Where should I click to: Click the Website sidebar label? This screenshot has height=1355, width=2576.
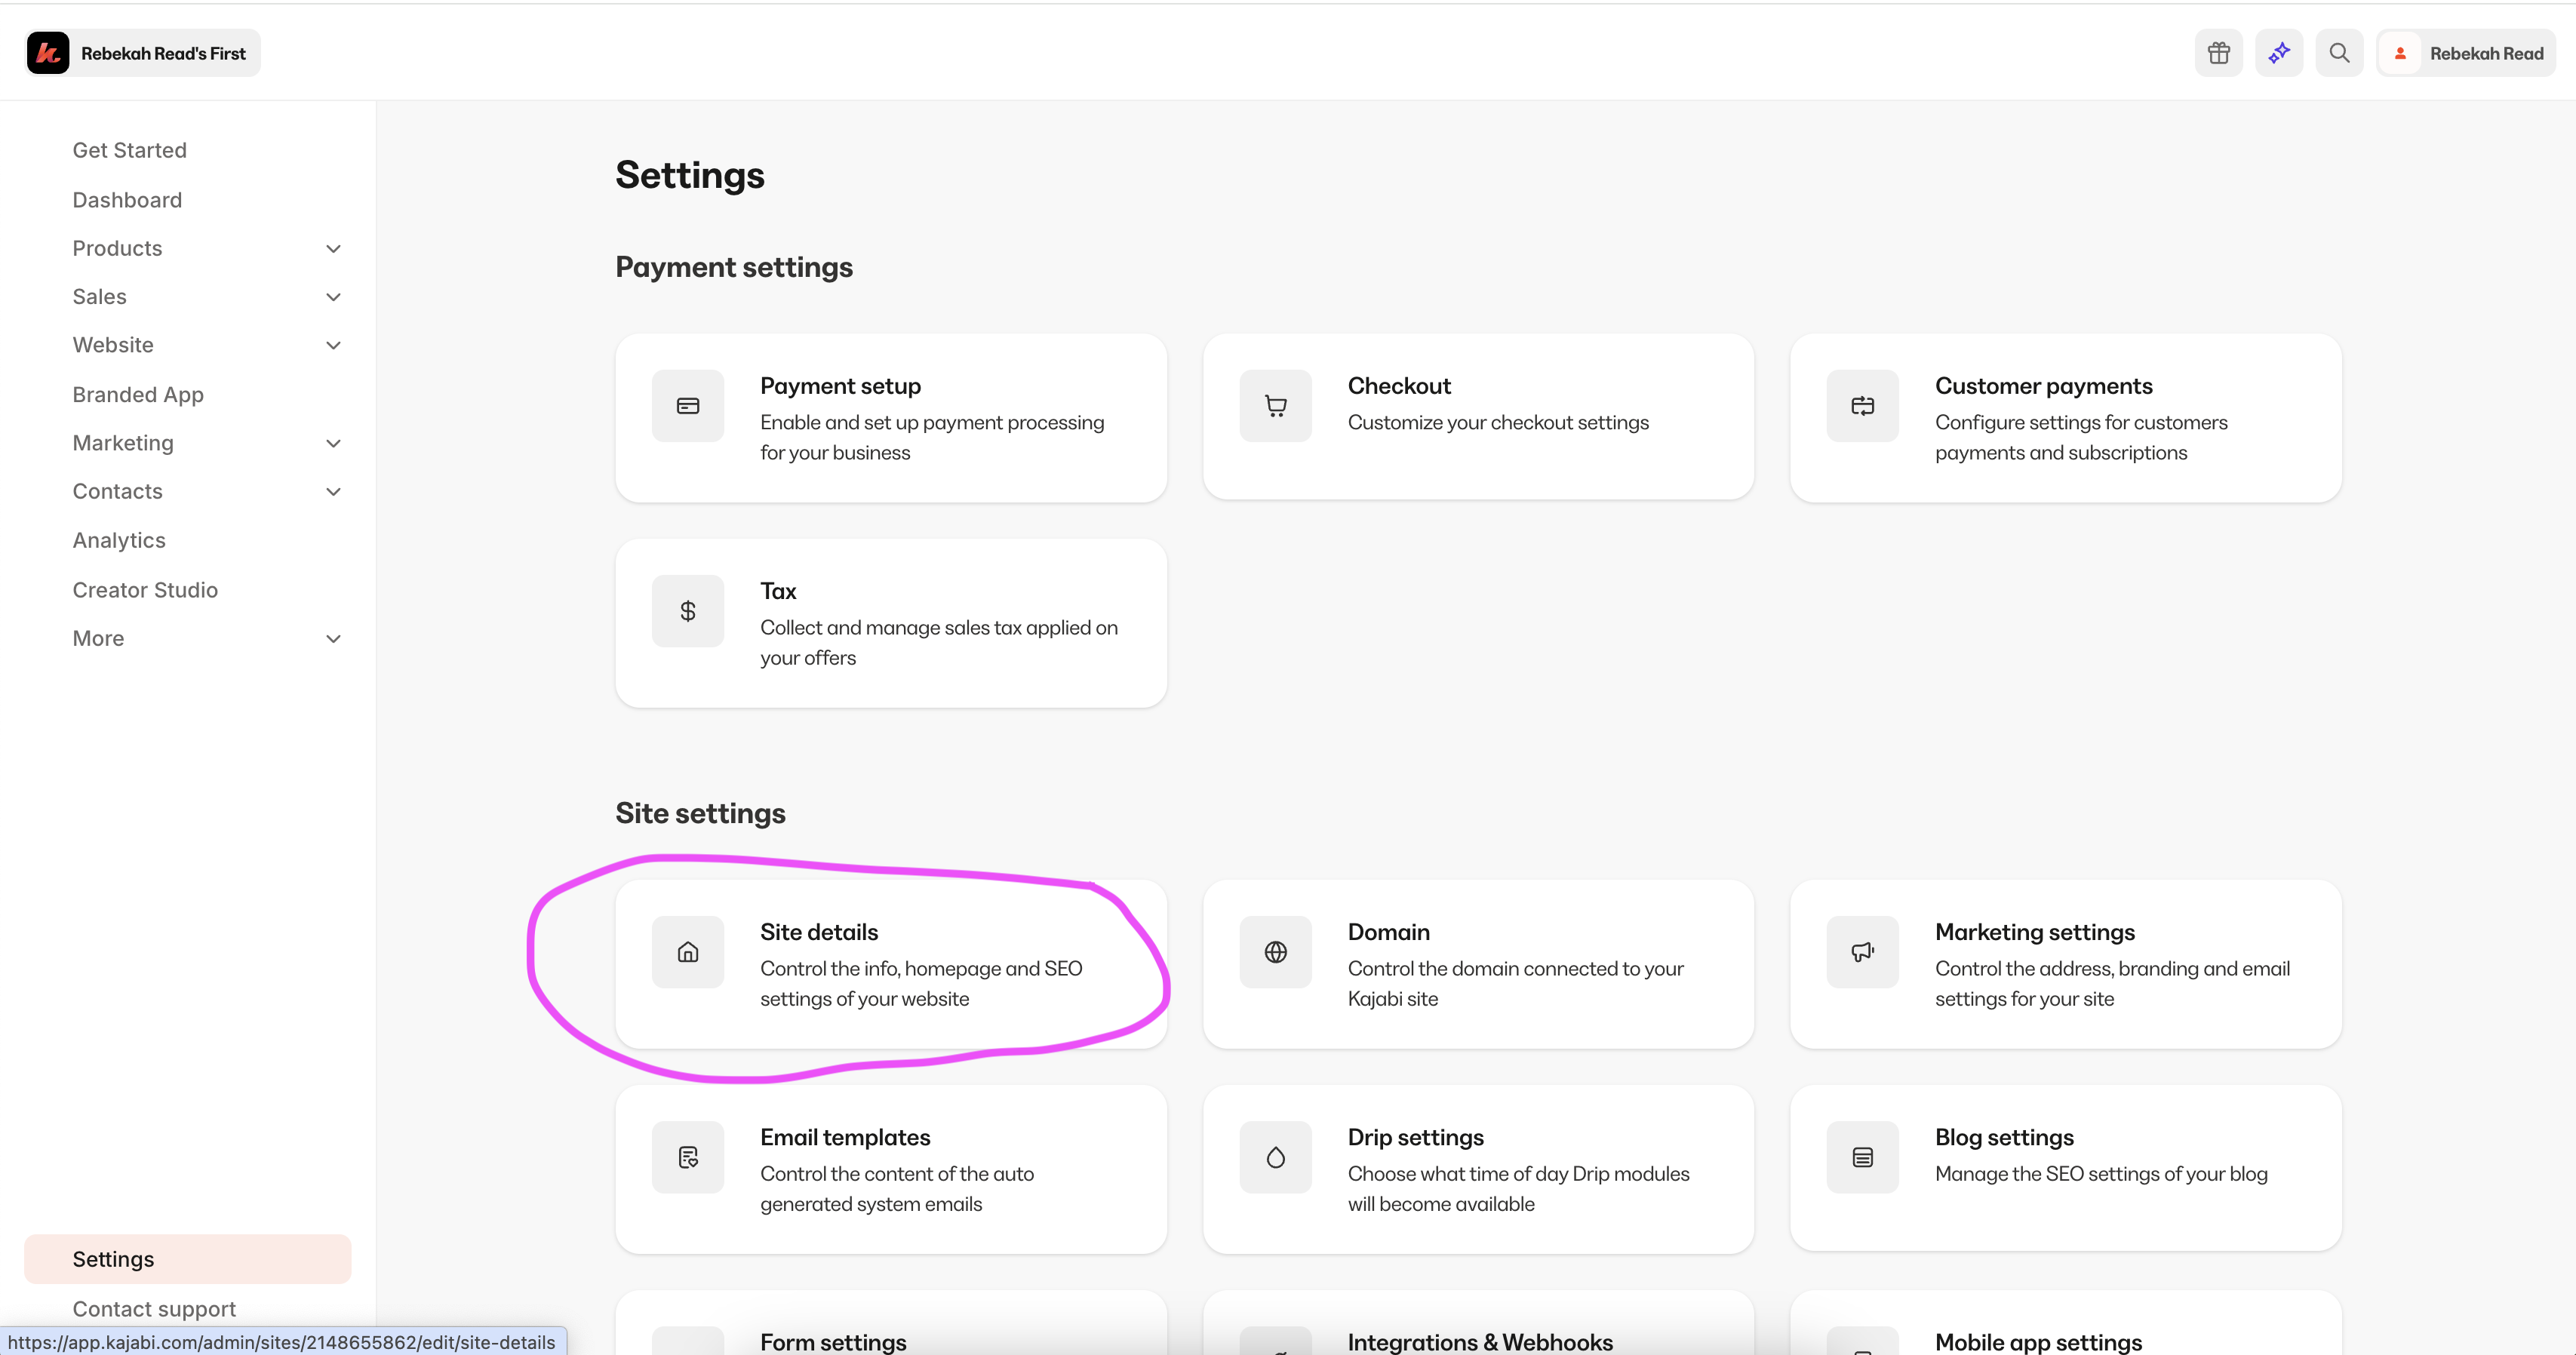pyautogui.click(x=113, y=346)
